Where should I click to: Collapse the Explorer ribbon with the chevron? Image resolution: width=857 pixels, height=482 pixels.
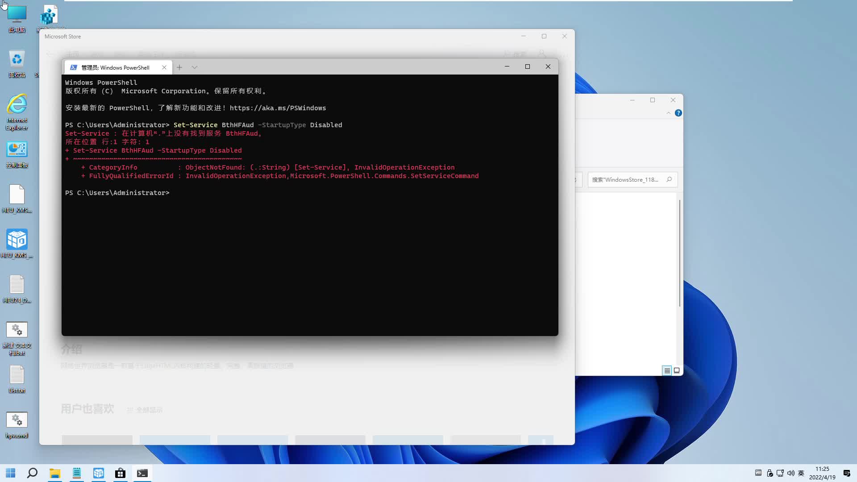(668, 113)
